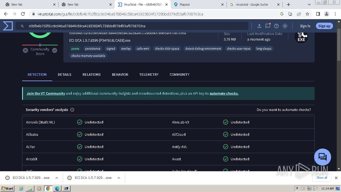
Task: Click the checks-user-input tag
Action: click(239, 49)
